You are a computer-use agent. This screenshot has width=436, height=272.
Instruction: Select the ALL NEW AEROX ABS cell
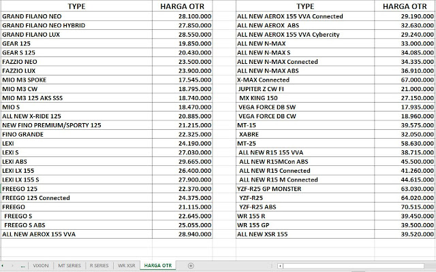point(305,25)
